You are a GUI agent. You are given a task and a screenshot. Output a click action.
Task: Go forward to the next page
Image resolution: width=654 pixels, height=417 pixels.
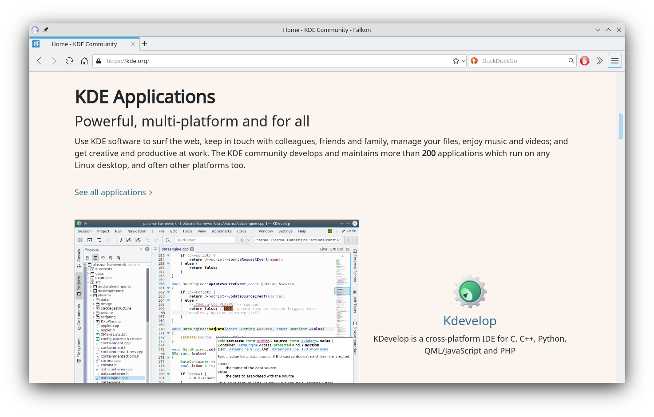(x=54, y=61)
